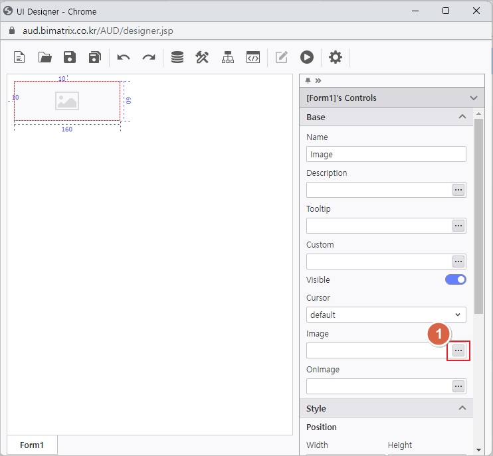Open settings with the gear icon
Screen dimensions: 493x456
336,57
